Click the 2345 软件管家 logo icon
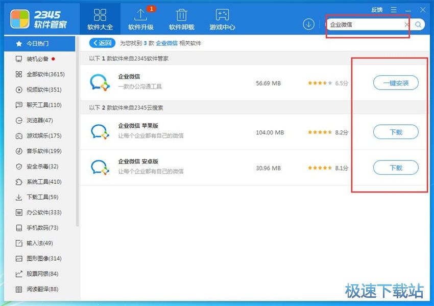The width and height of the screenshot is (434, 306). coord(20,19)
